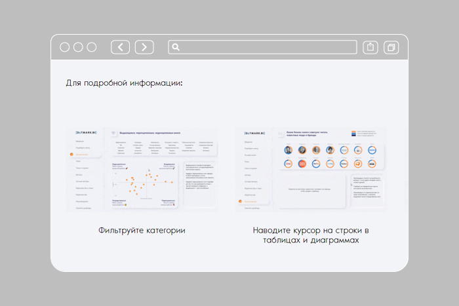Viewport: 459px width, 306px height.
Task: Click the first circle window control
Action: click(65, 47)
